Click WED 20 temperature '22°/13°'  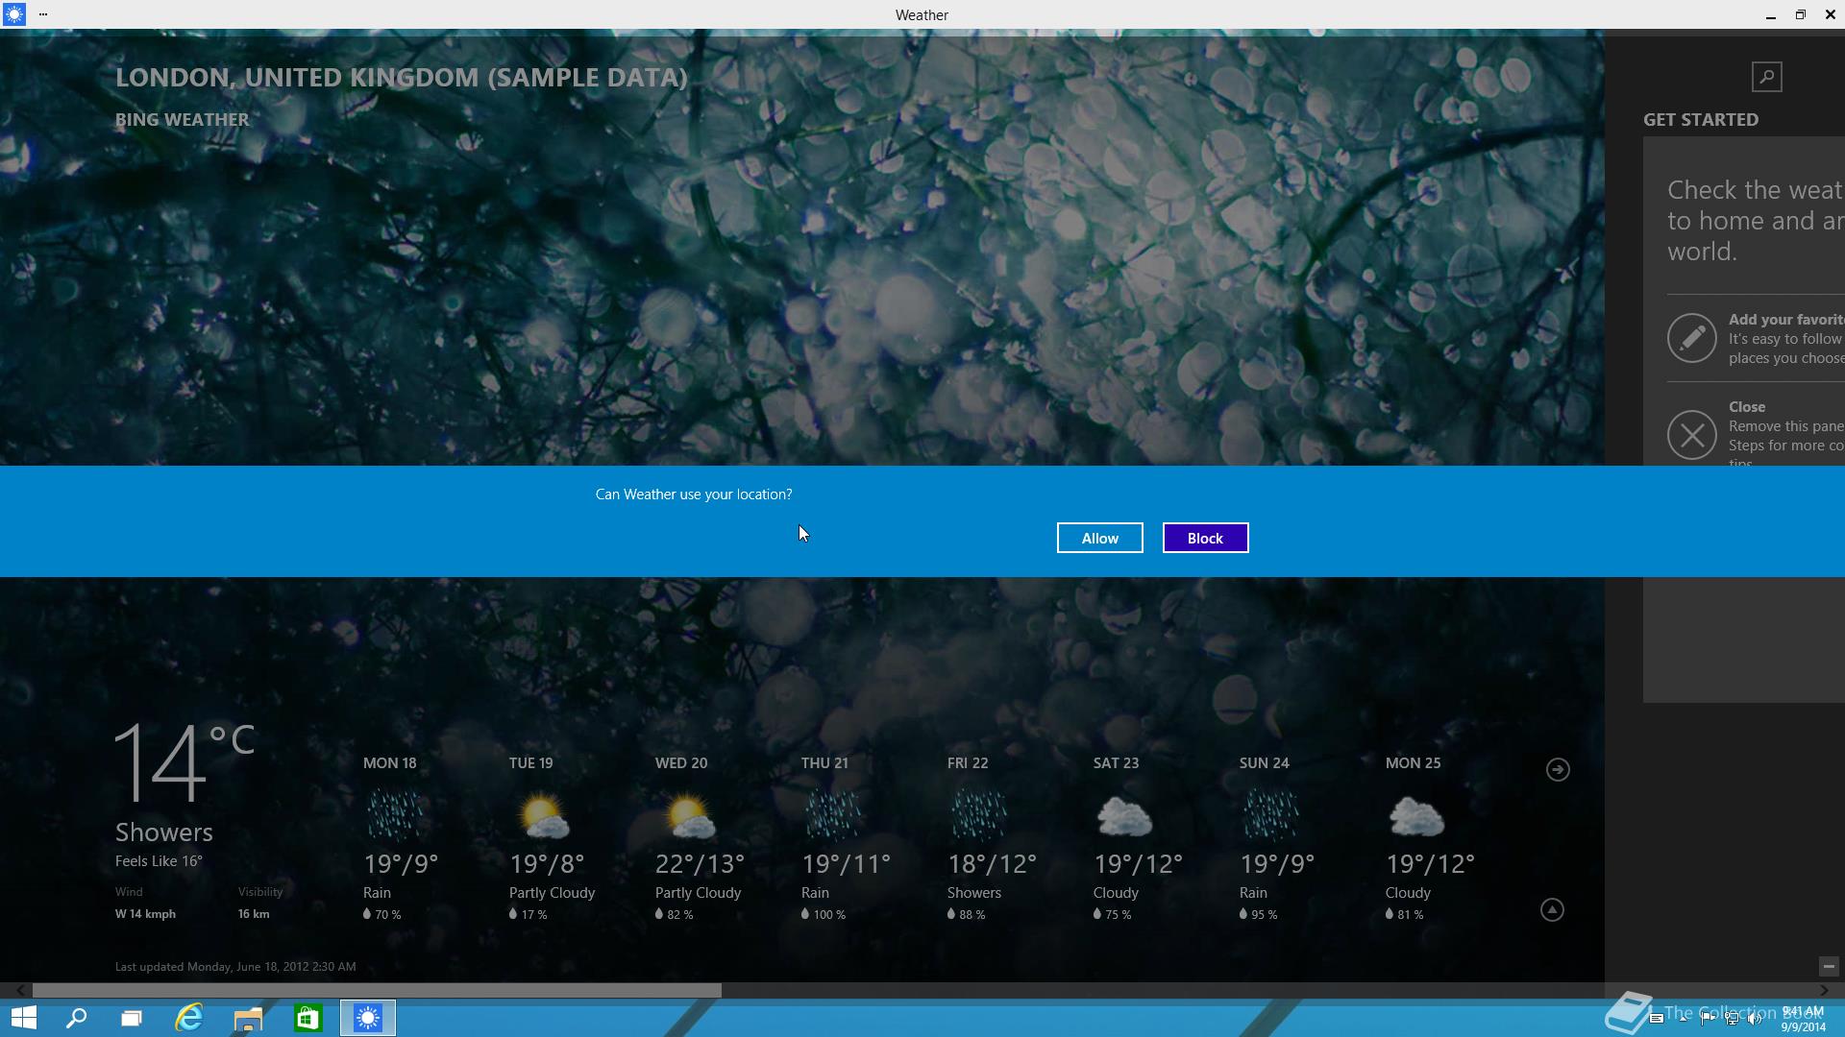[x=700, y=864]
